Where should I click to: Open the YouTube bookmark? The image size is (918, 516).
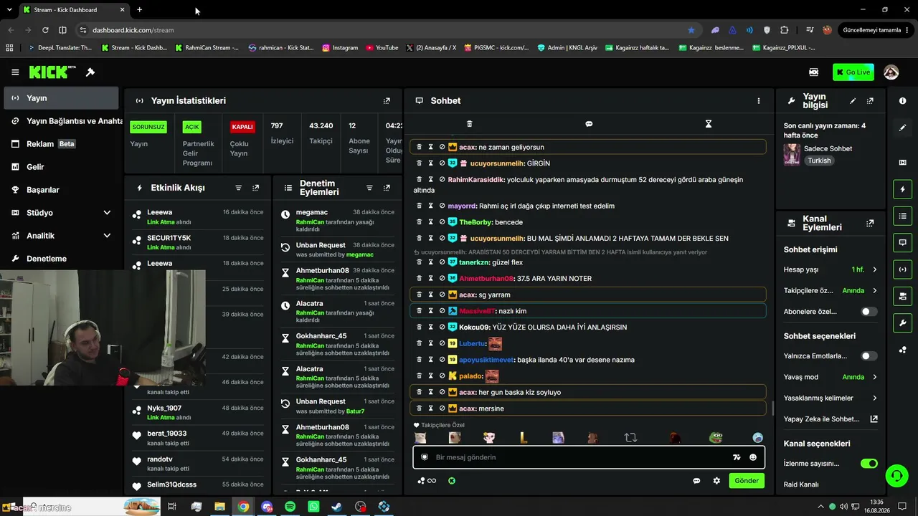(x=382, y=48)
